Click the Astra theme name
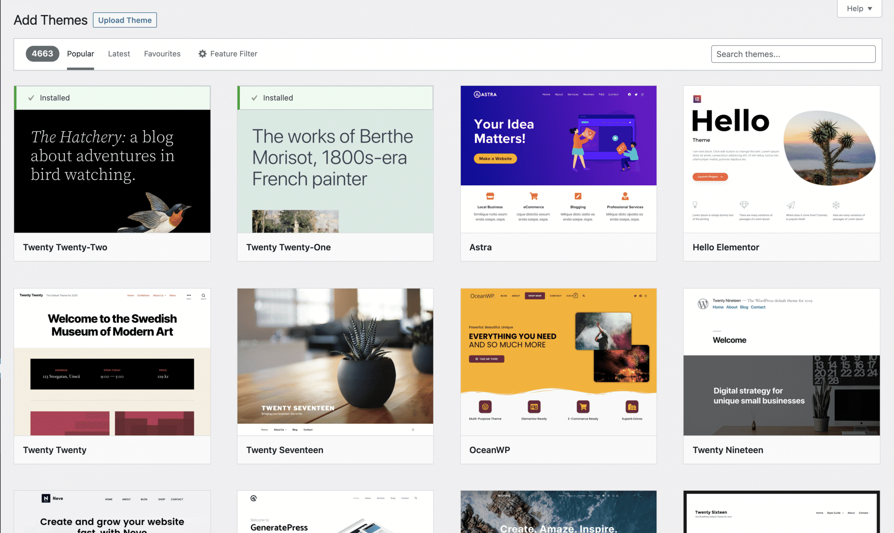 (481, 247)
